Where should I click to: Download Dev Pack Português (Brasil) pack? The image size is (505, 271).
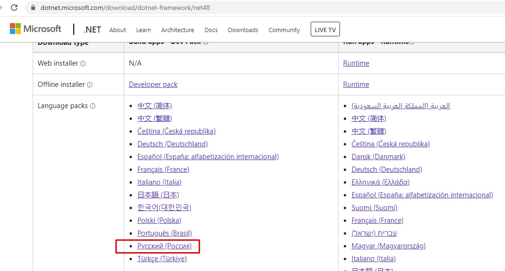tap(165, 233)
